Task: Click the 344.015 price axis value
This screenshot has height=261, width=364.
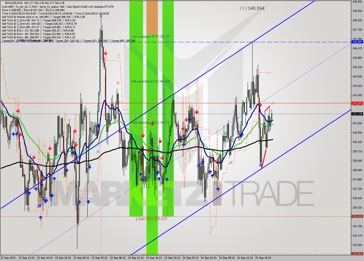Action: 357,86
